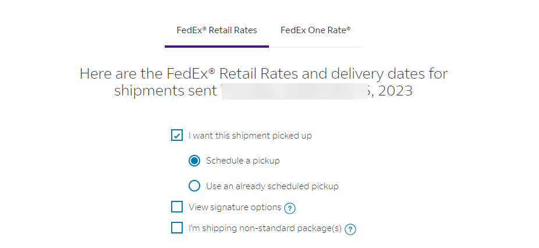Click the gray divider line under One Rate tab
The image size is (539, 248).
315,47
